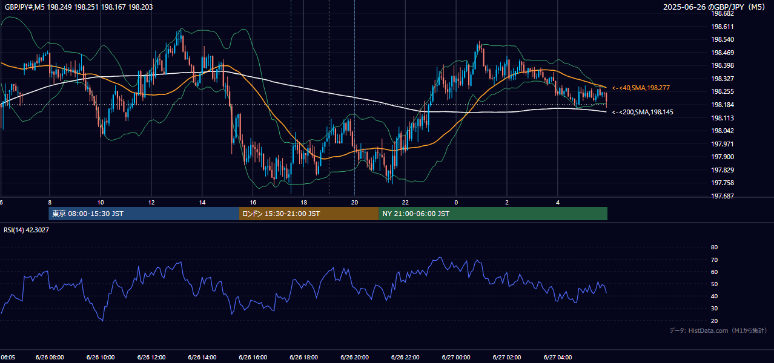Screen dimensions: 774x363
Task: Click hour tick 14 below the price chart
Action: (202, 202)
